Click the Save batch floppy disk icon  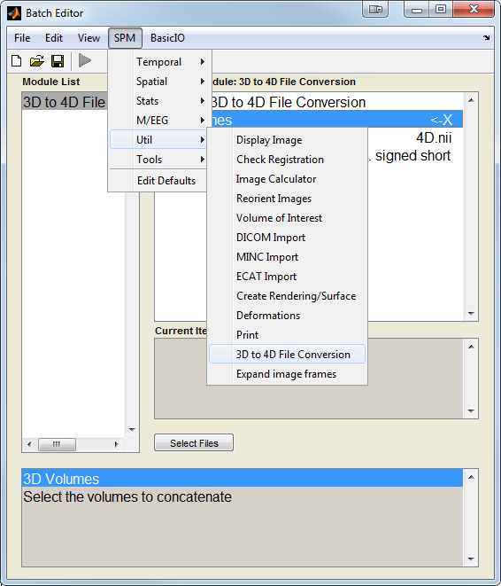click(x=58, y=61)
